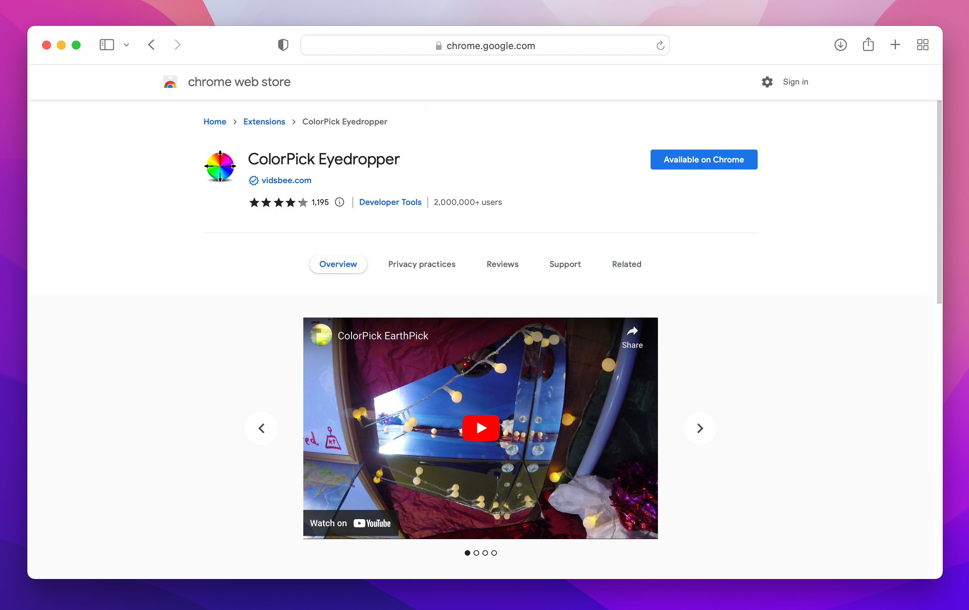This screenshot has height=610, width=969.
Task: Open tab overview with the grid icon
Action: [922, 45]
